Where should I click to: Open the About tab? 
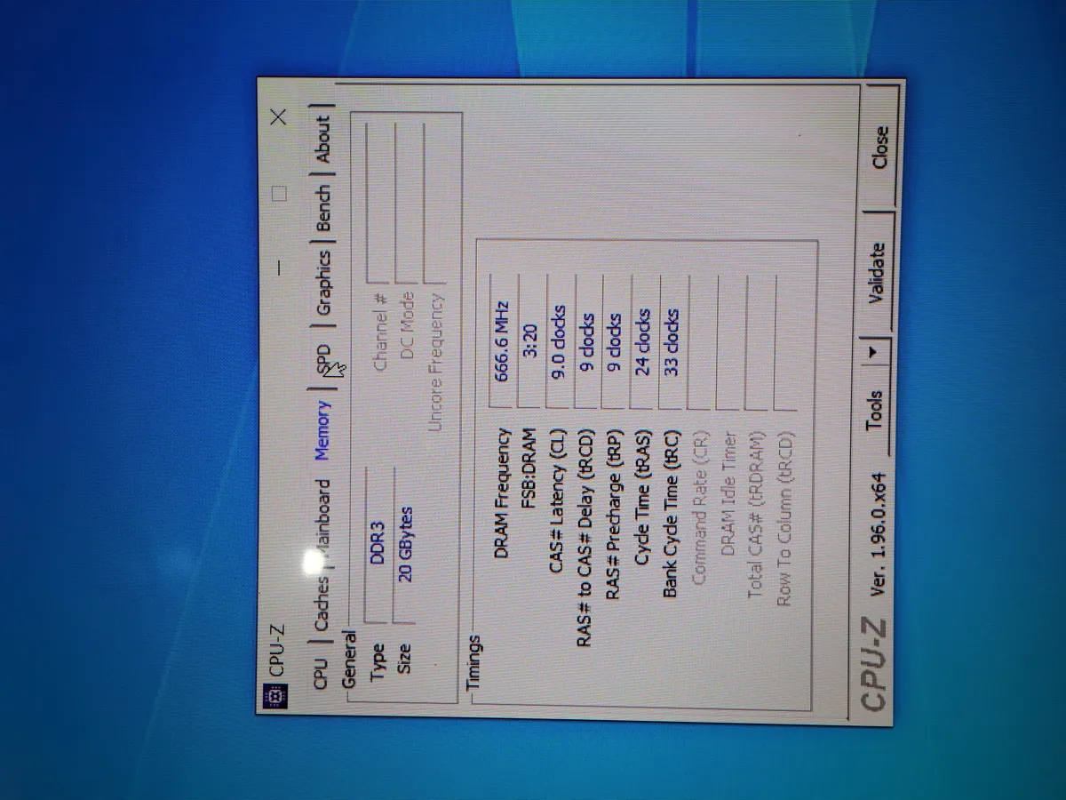pos(322,140)
